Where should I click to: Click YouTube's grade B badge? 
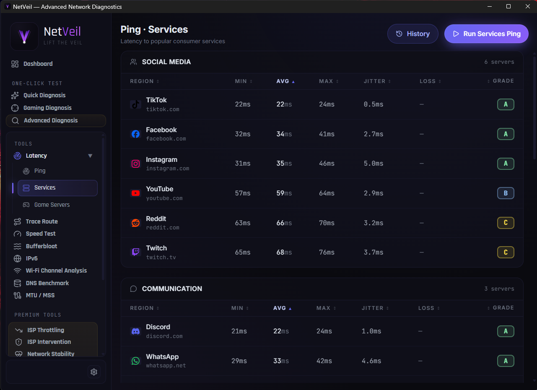(x=506, y=193)
